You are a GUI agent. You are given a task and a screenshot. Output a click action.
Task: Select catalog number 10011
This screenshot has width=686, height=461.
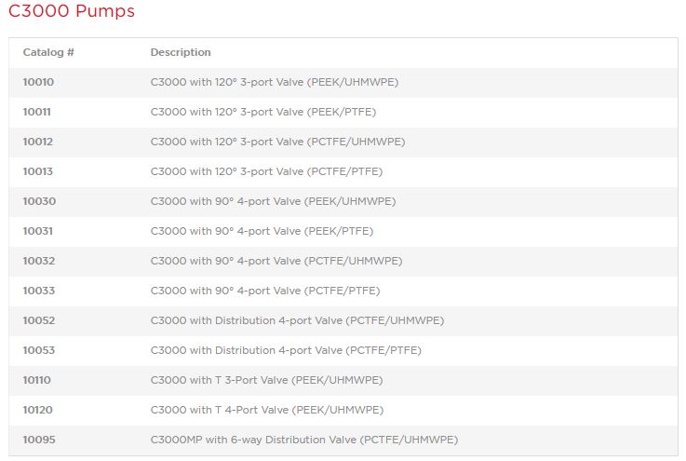point(38,112)
